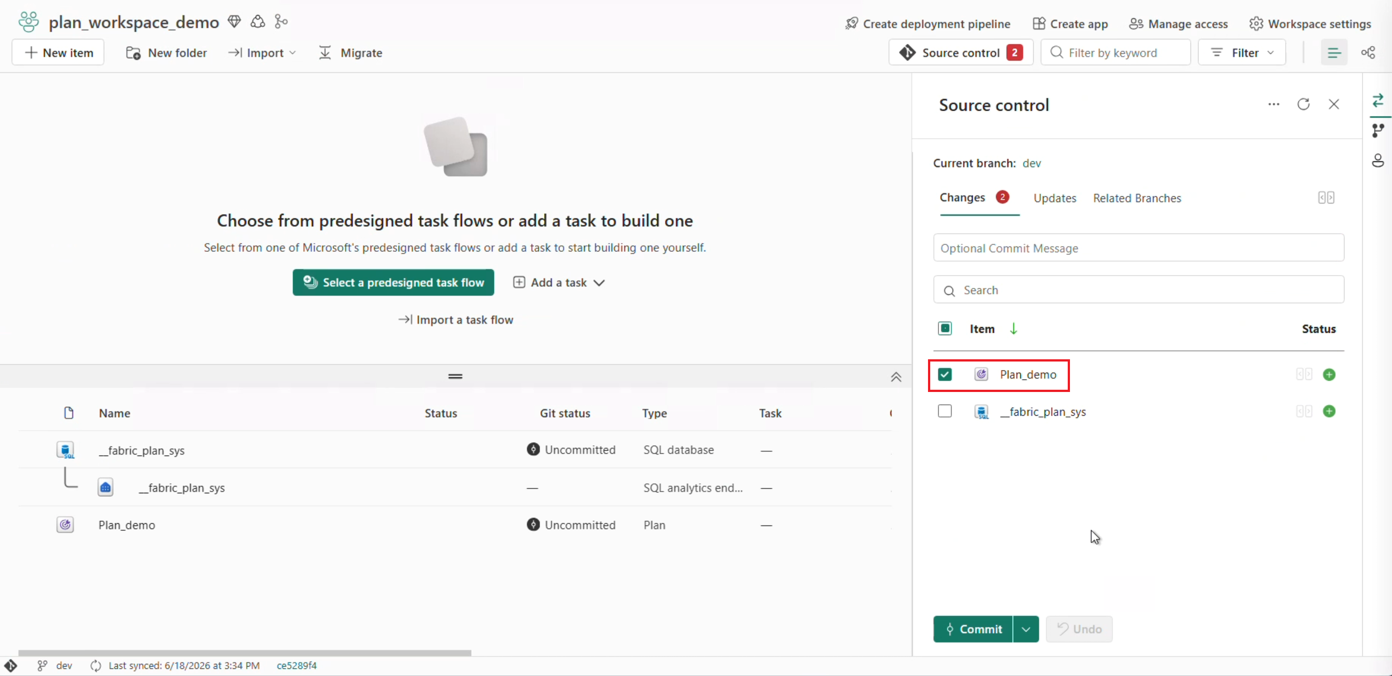Image resolution: width=1392 pixels, height=676 pixels.
Task: Open Source control more options ellipsis
Action: 1274,104
